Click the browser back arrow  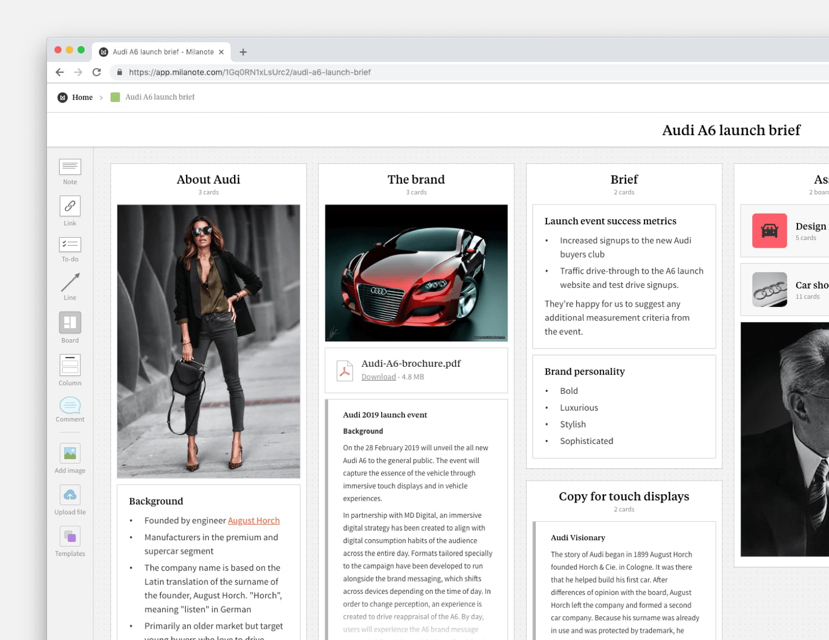(60, 72)
